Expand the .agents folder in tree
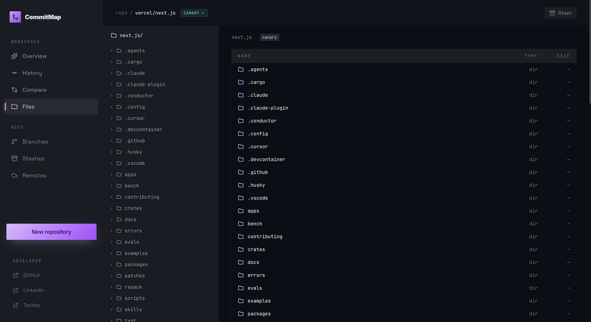 111,51
